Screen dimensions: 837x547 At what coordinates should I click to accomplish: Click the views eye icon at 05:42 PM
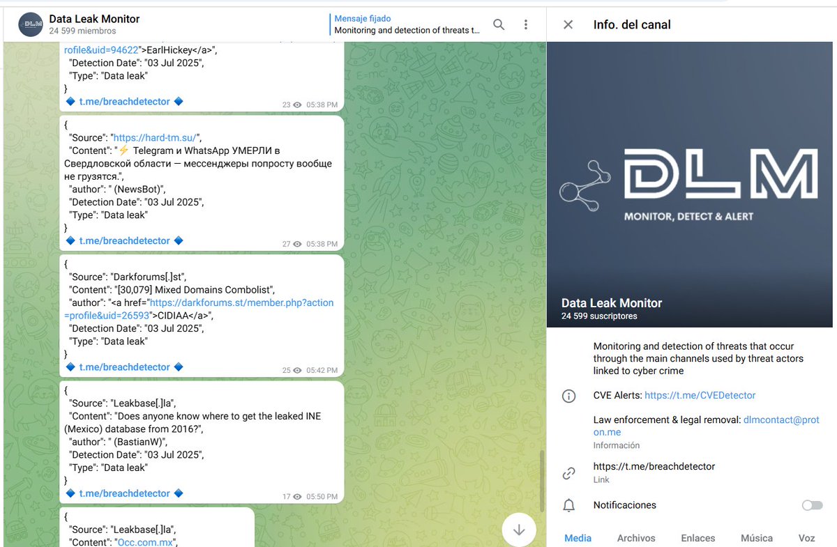click(x=298, y=371)
